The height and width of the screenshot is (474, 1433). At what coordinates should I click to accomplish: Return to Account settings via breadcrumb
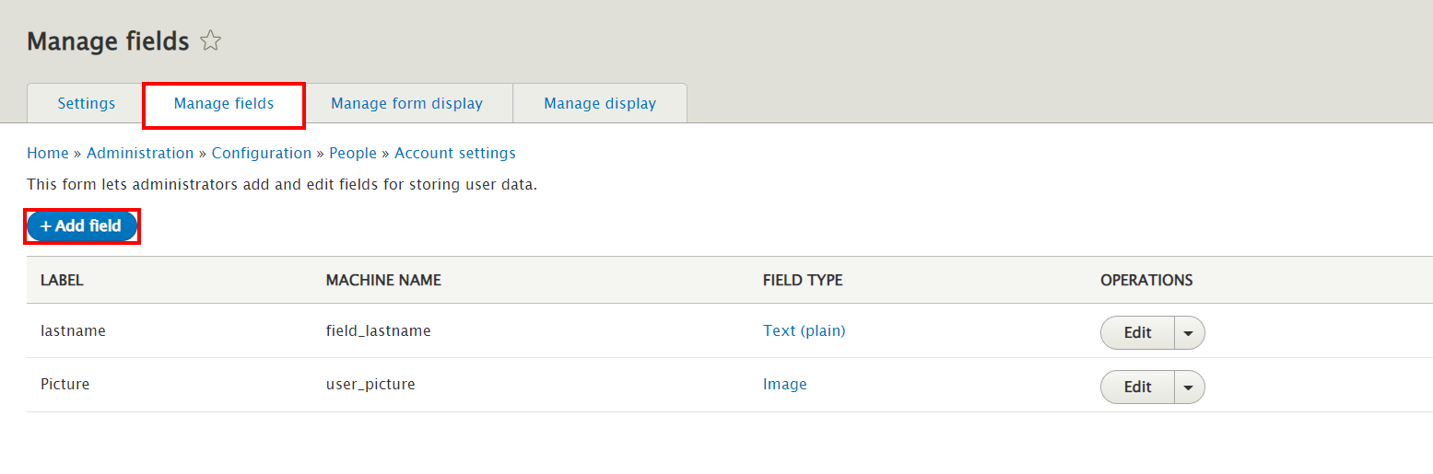coord(455,153)
